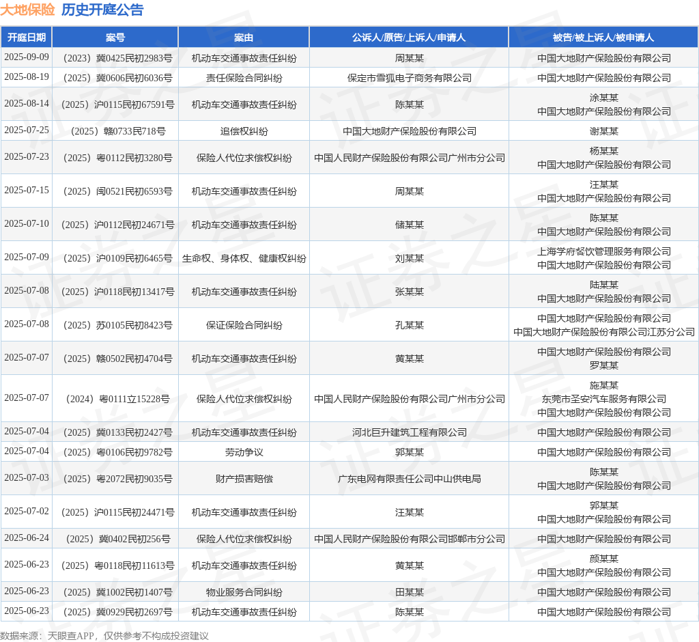Select case number (2025)粤2072民初9035号

click(115, 479)
